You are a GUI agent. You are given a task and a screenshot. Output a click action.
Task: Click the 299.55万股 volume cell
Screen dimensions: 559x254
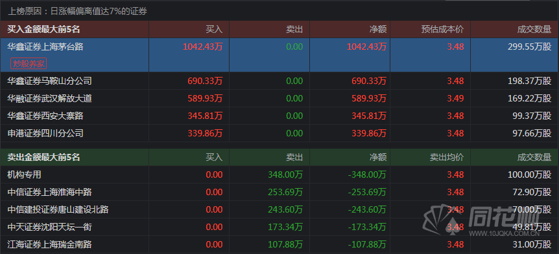pos(529,47)
